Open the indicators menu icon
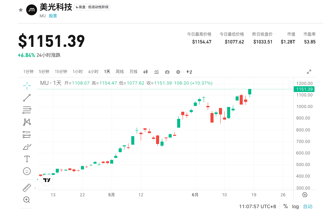 tap(156, 72)
